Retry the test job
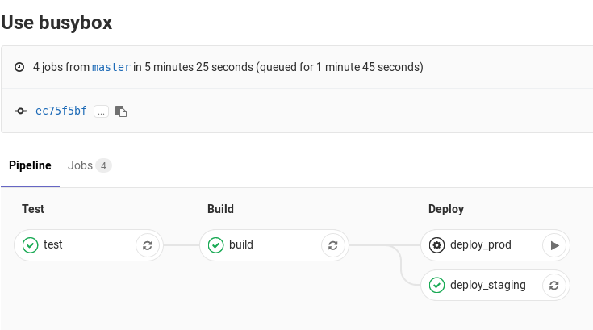 click(147, 245)
